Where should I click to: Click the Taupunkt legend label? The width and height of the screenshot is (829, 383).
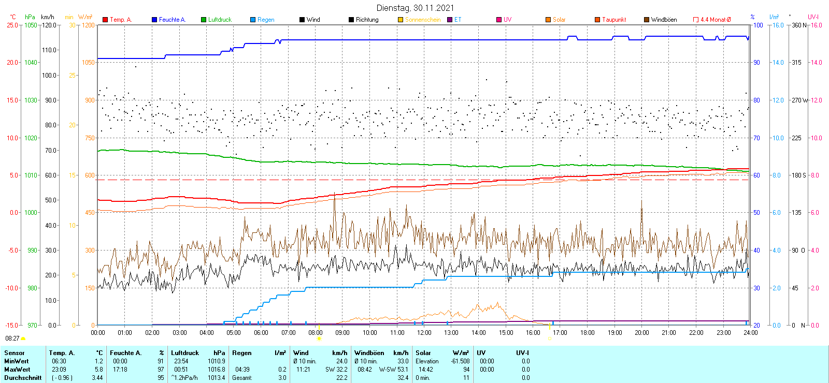614,20
